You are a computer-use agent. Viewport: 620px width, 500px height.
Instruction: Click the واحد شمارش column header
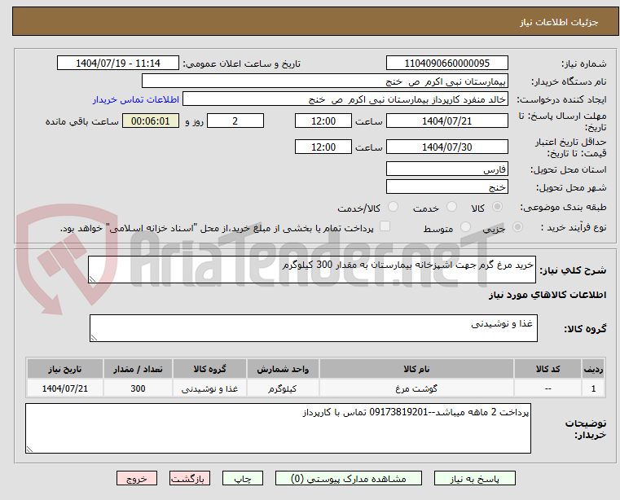pos(283,369)
